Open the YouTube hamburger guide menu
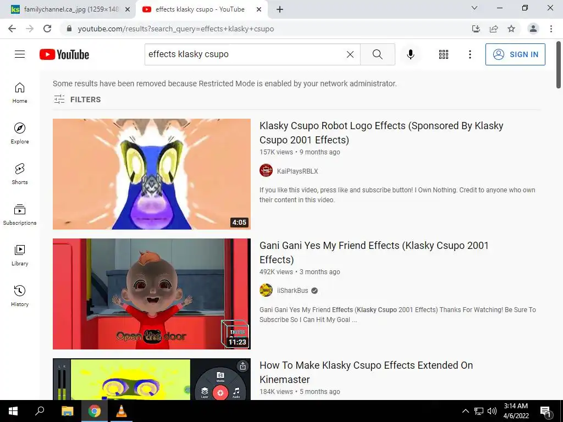This screenshot has width=563, height=422. point(20,54)
